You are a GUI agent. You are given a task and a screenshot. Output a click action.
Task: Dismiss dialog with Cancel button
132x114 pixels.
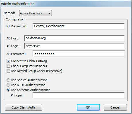click(x=115, y=107)
